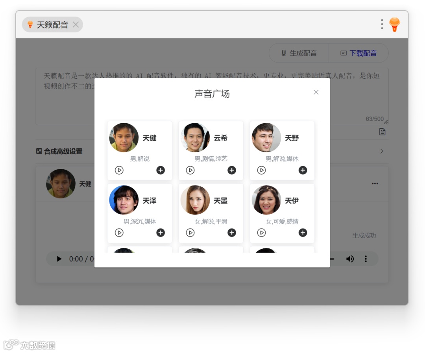Click the voice list scrollbar
The height and width of the screenshot is (353, 425).
[x=319, y=132]
